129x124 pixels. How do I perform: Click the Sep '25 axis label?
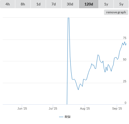(117, 108)
